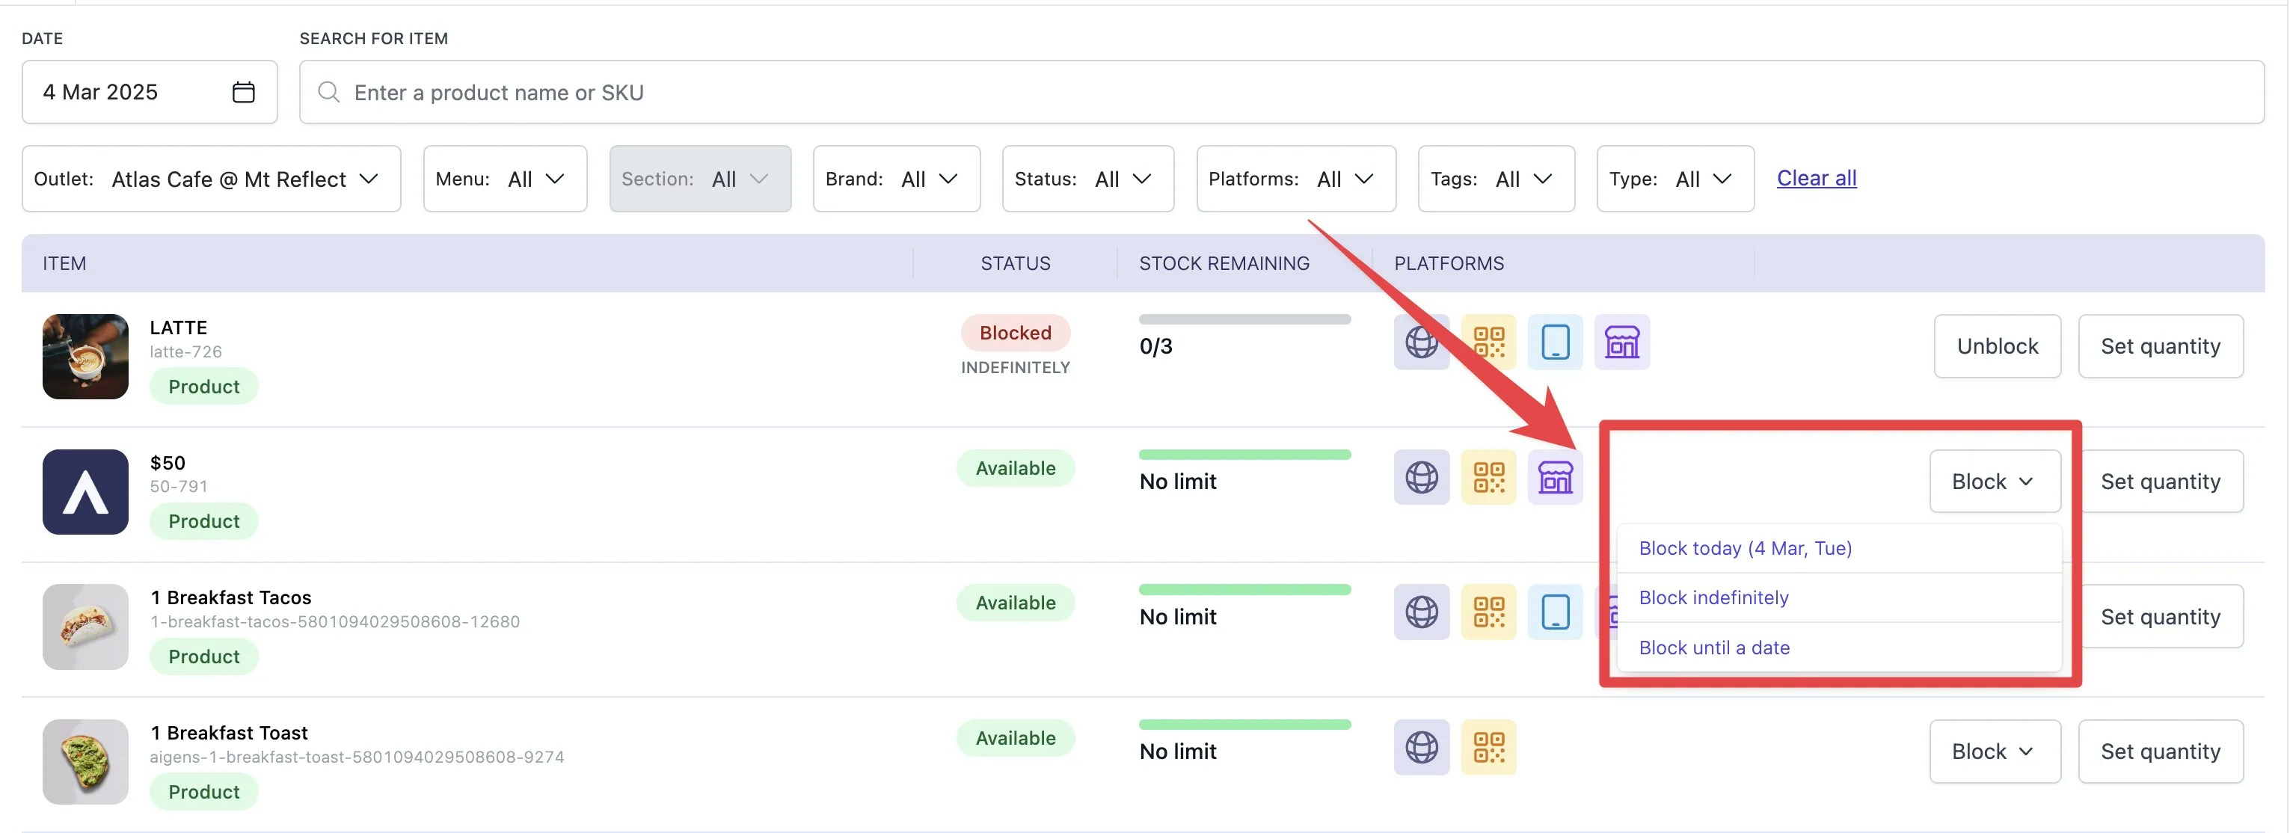This screenshot has height=833, width=2290.
Task: Click the search magnifier in the item search box
Action: tap(328, 91)
